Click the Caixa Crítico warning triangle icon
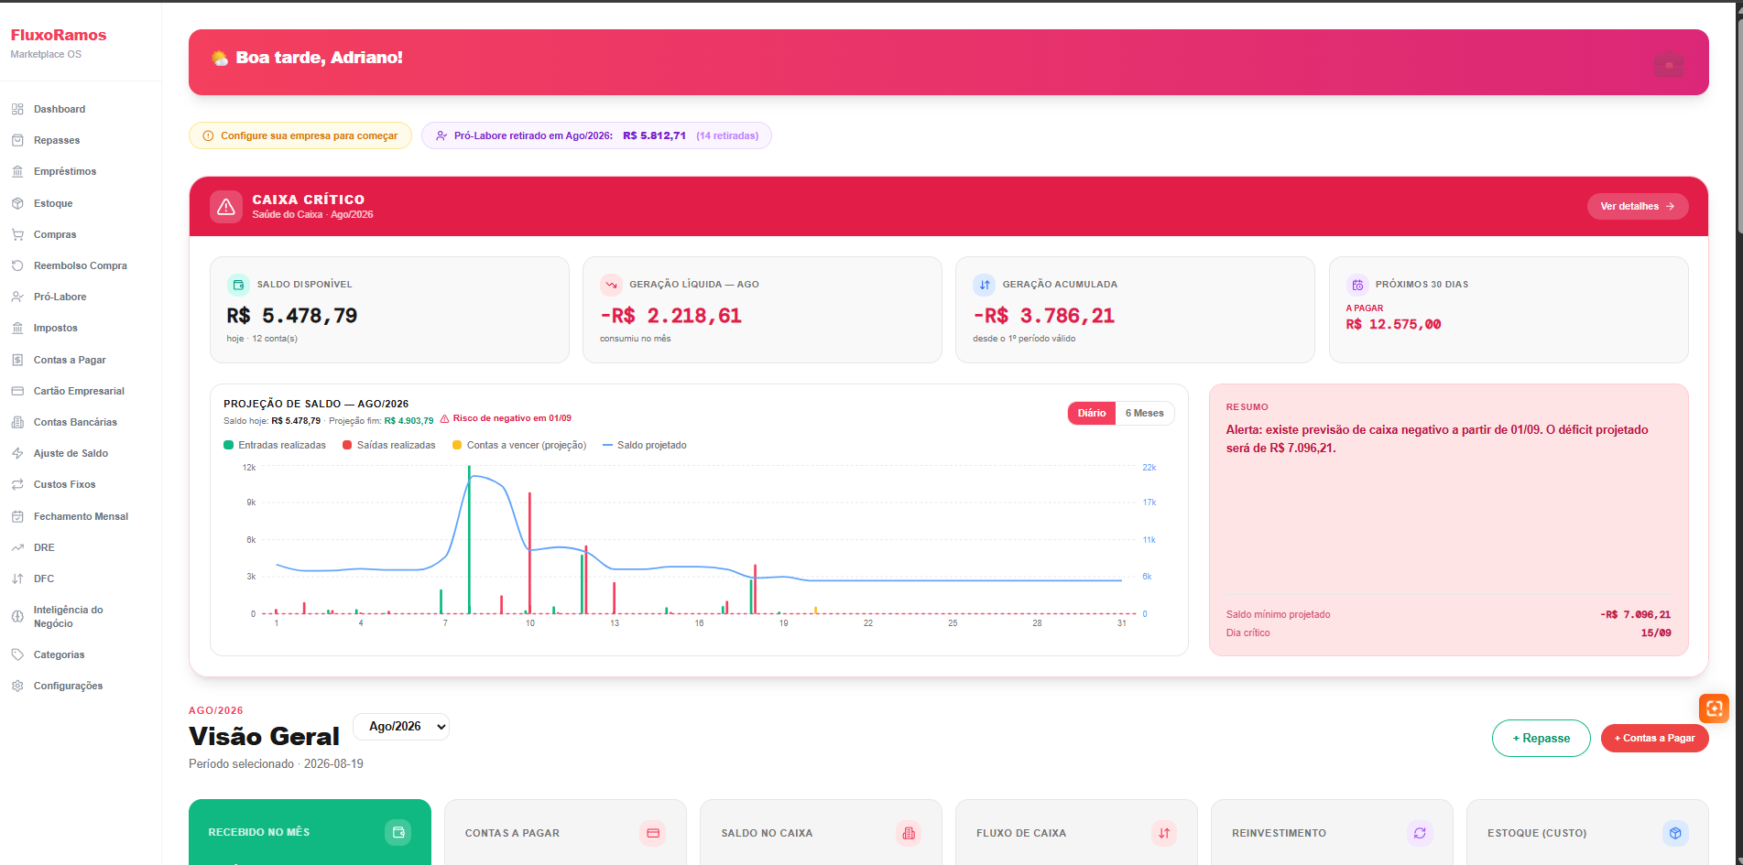Image resolution: width=1743 pixels, height=865 pixels. pos(226,207)
